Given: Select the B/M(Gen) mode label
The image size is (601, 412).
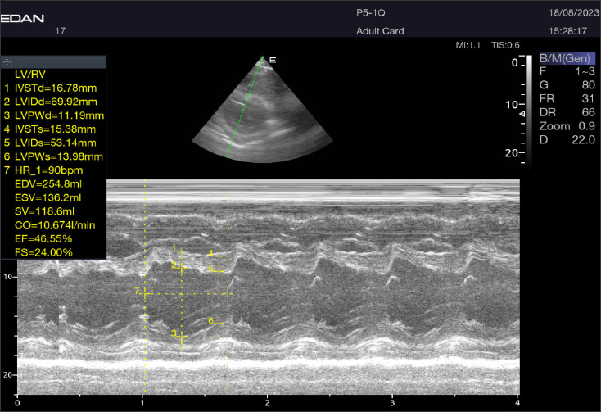Looking at the screenshot, I should click(567, 59).
